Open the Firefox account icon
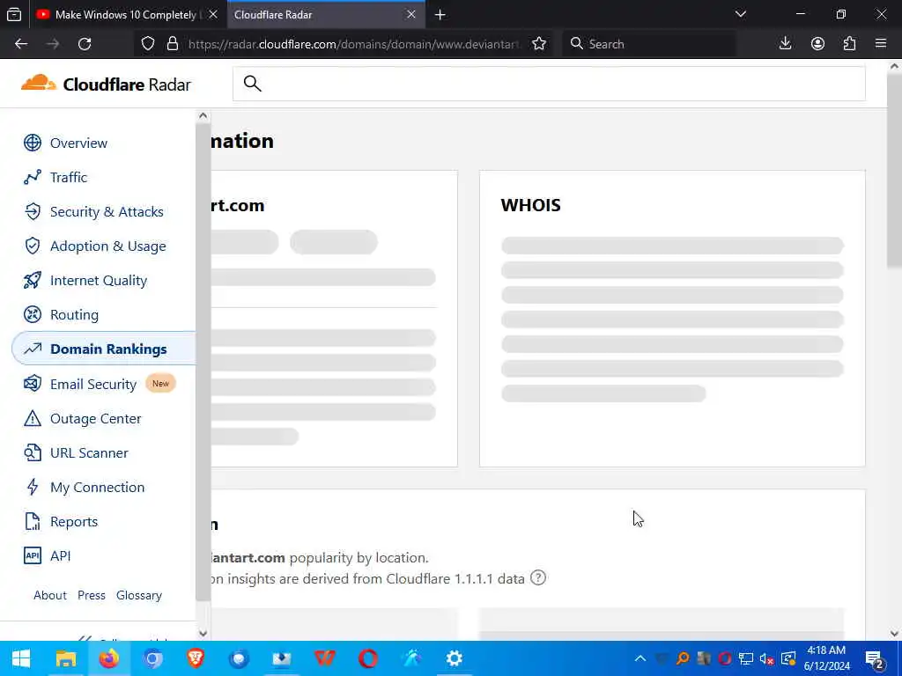This screenshot has width=902, height=676. [817, 44]
